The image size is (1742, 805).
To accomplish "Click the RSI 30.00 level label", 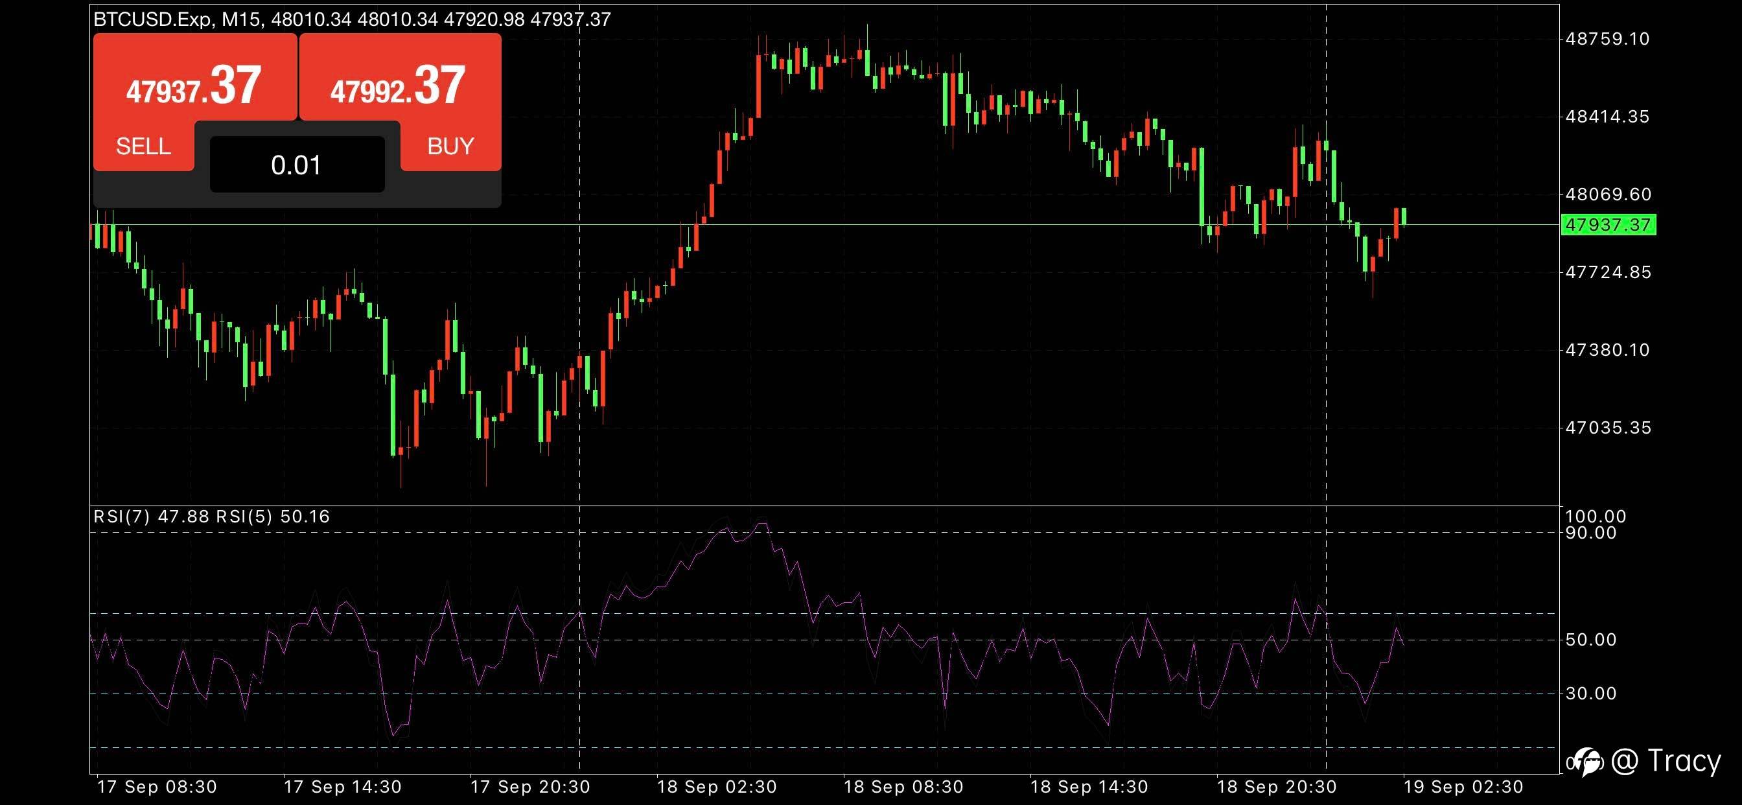I will [1590, 694].
